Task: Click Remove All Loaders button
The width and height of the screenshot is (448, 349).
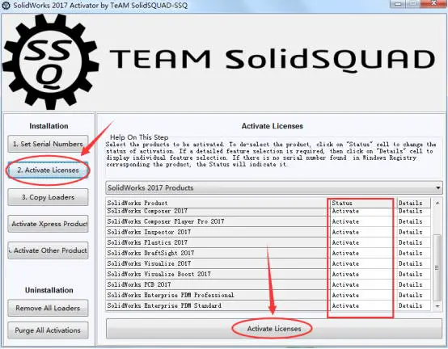Action: 48,308
